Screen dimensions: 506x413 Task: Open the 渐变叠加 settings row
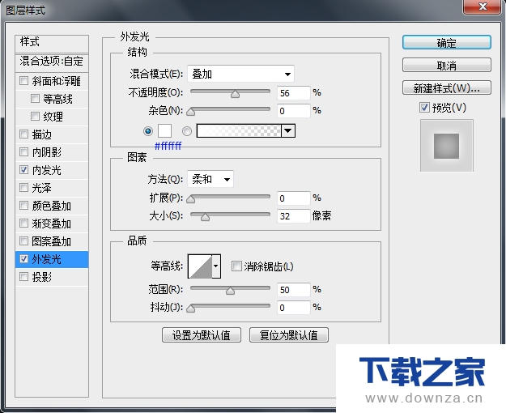(52, 224)
